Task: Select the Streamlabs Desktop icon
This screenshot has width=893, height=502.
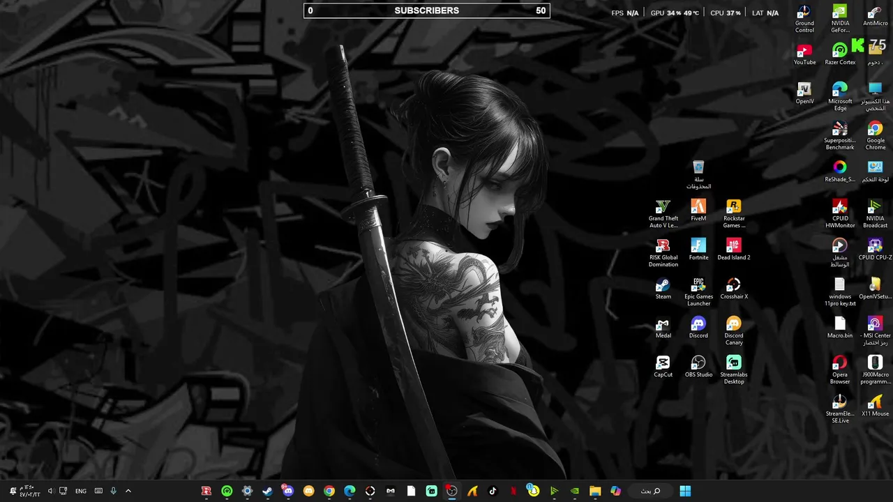Action: click(x=733, y=370)
